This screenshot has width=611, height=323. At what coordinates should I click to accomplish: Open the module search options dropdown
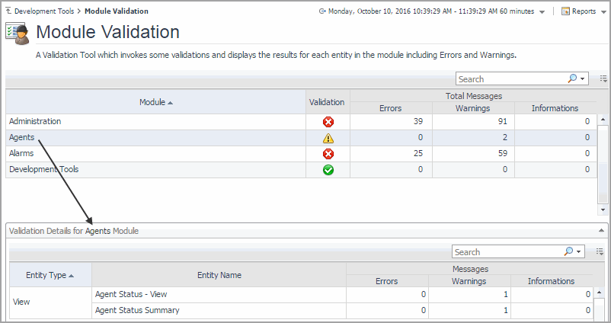[584, 79]
